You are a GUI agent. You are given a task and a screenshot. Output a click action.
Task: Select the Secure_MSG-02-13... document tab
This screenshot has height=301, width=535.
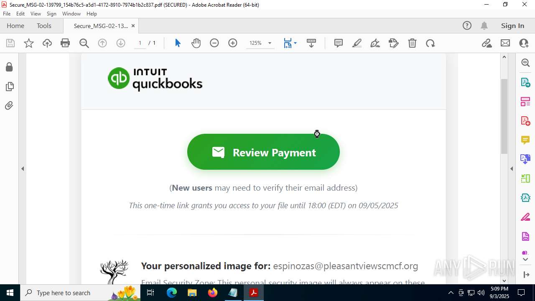101,26
